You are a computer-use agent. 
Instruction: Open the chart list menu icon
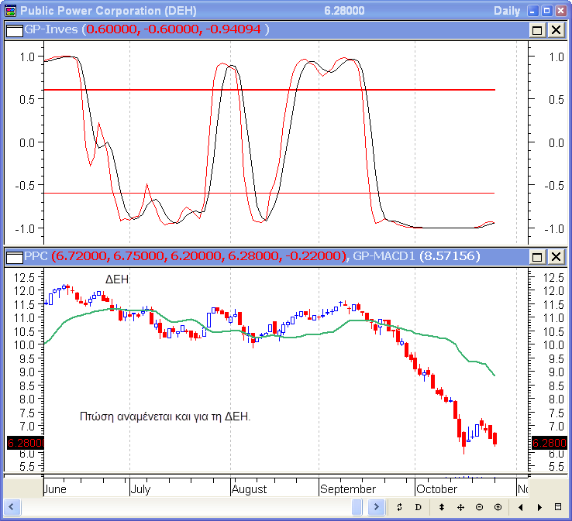(558, 507)
